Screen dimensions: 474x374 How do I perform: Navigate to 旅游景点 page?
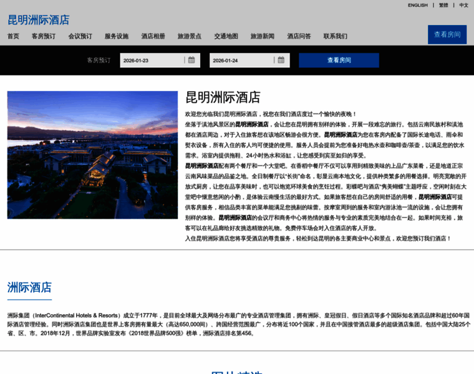point(190,36)
